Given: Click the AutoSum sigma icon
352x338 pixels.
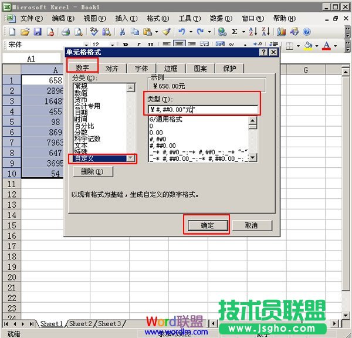Looking at the screenshot, I should tap(235, 32).
